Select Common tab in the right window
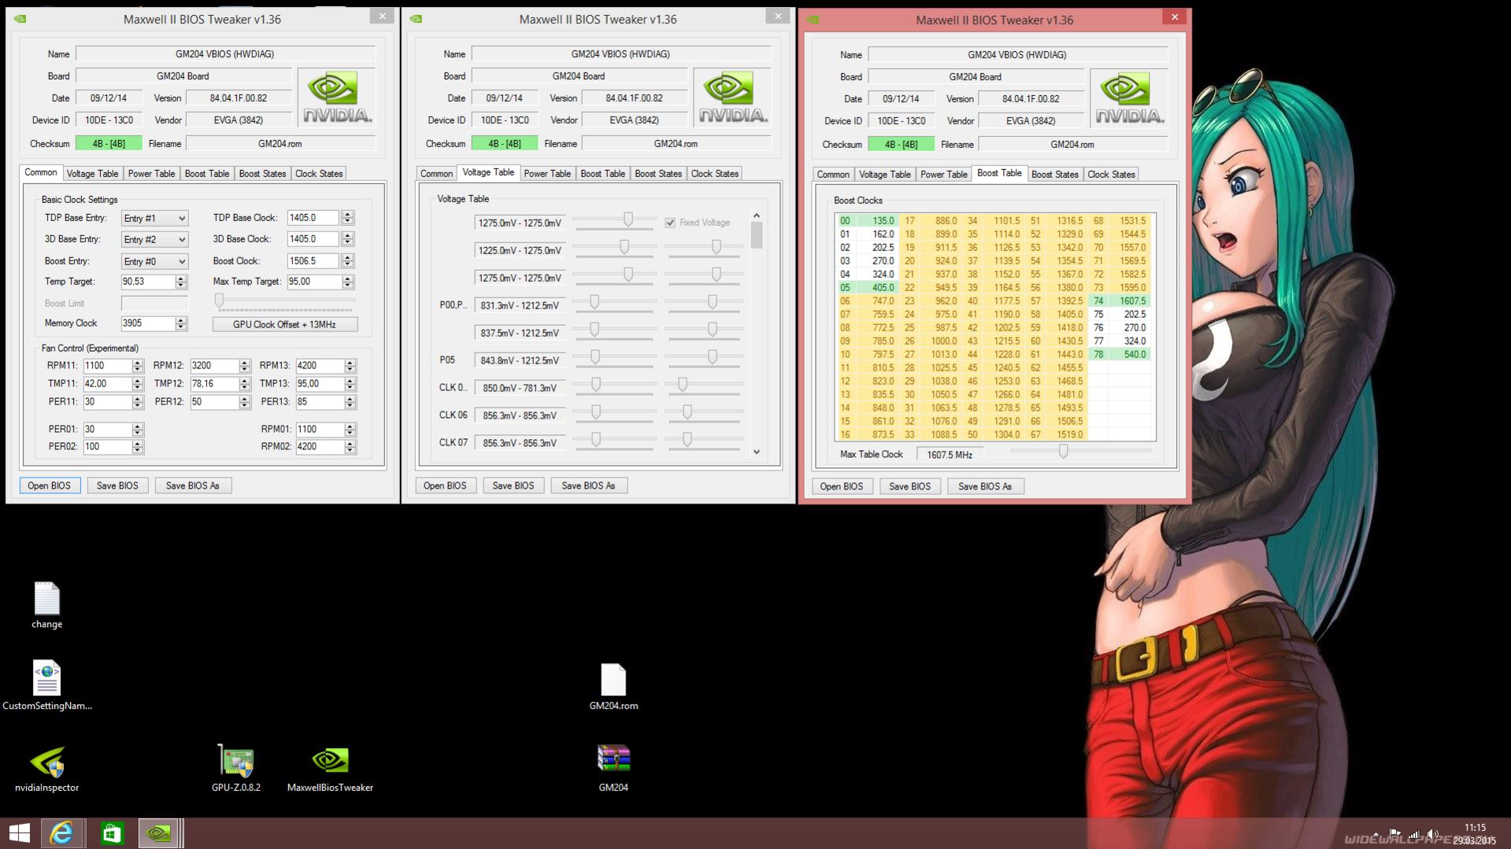This screenshot has width=1511, height=849. click(833, 175)
